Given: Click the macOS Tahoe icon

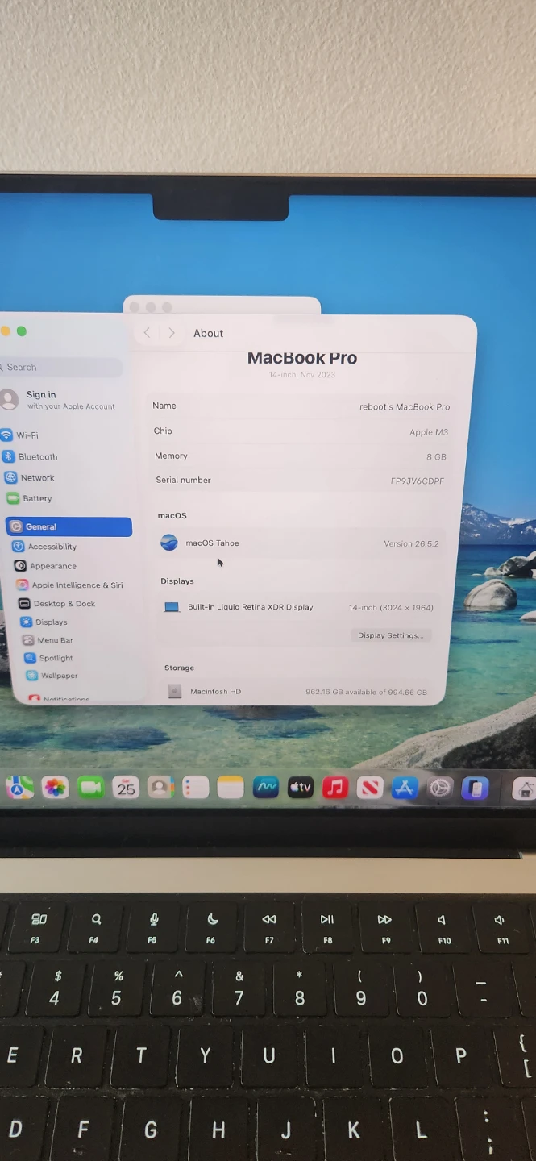Looking at the screenshot, I should point(169,543).
